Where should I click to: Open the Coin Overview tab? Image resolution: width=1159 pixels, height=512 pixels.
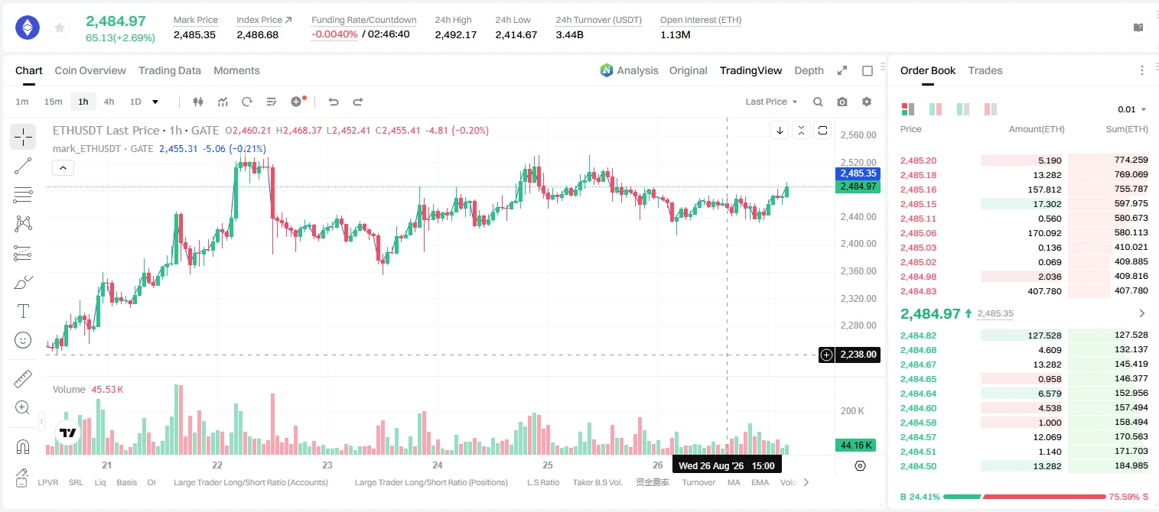(x=90, y=70)
